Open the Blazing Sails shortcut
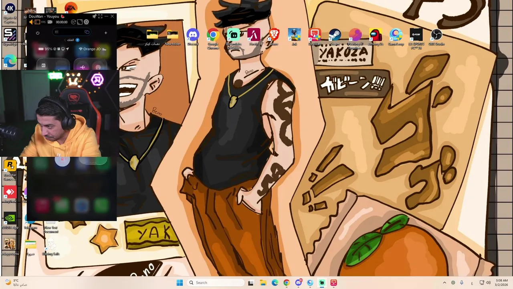 [50, 247]
